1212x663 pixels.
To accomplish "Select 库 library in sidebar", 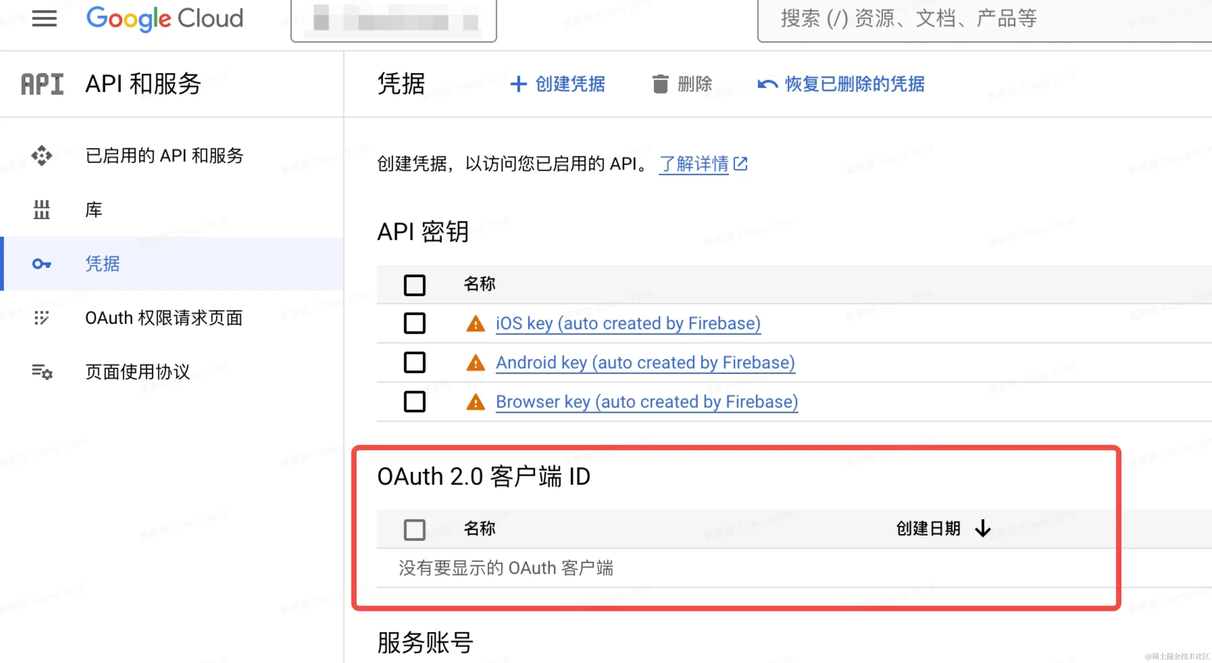I will pos(94,210).
